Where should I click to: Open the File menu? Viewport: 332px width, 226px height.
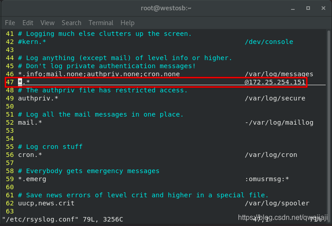coord(10,23)
